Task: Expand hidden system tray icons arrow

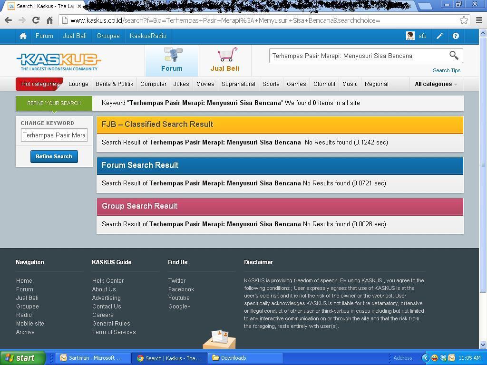Action: [425, 358]
